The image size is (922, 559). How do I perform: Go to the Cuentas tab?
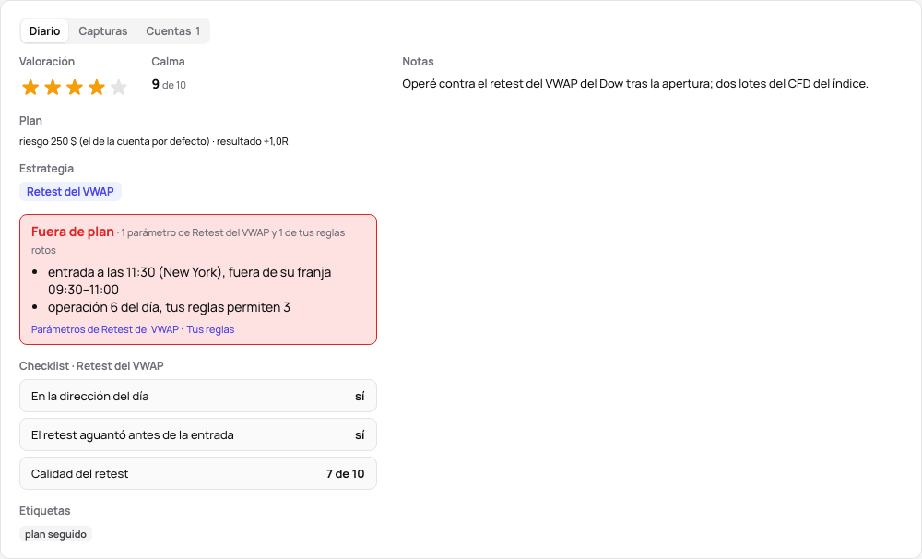(173, 31)
